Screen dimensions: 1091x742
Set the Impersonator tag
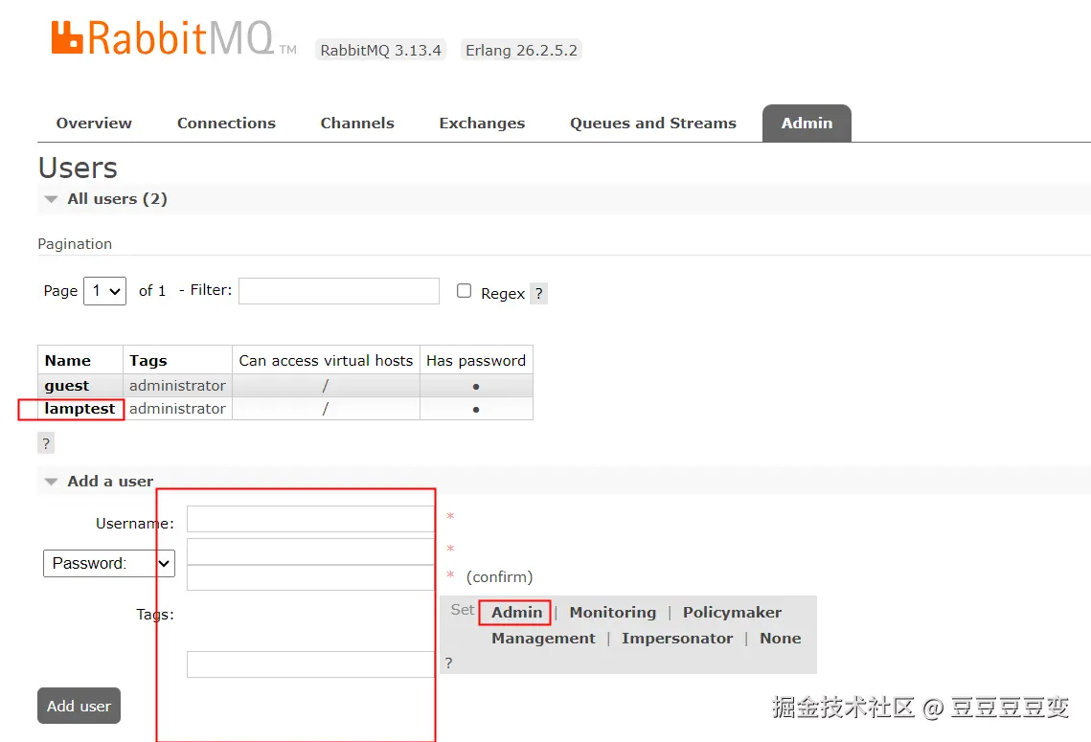click(677, 639)
